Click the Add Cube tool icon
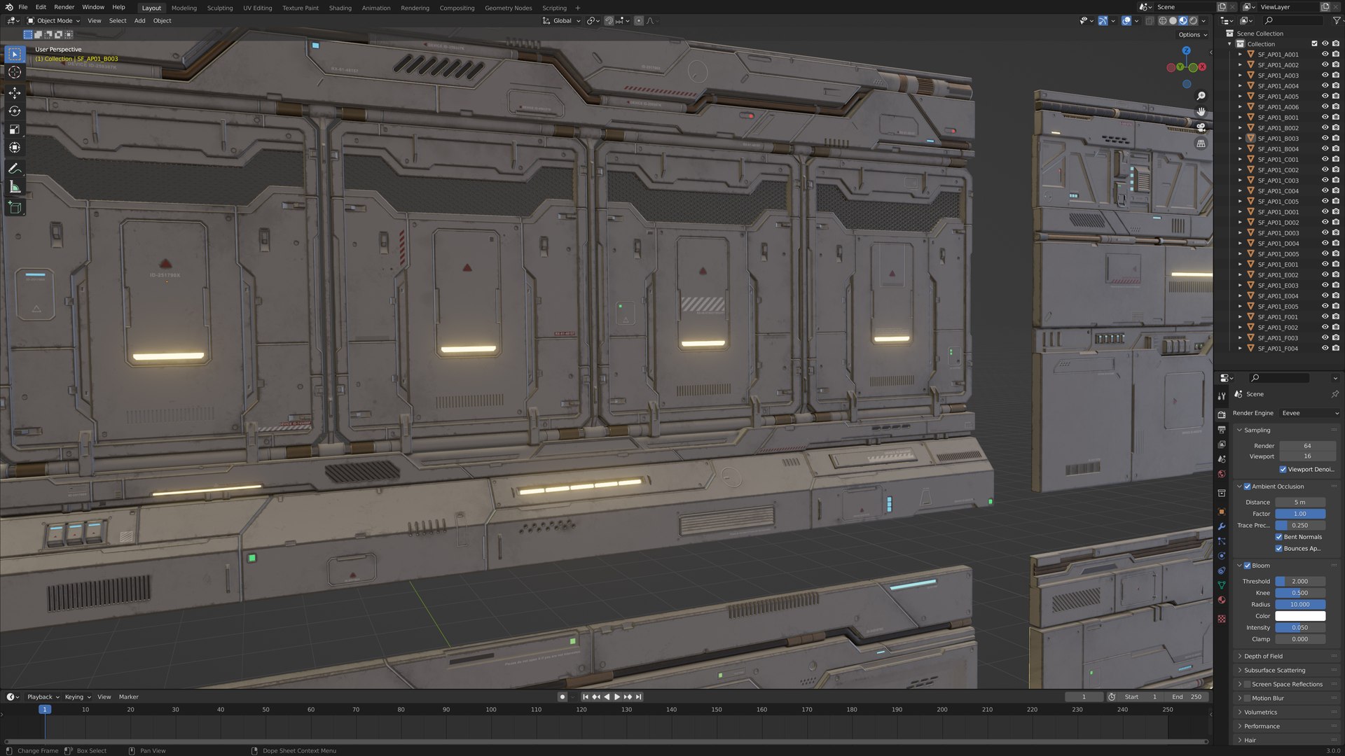This screenshot has height=756, width=1345. 15,207
